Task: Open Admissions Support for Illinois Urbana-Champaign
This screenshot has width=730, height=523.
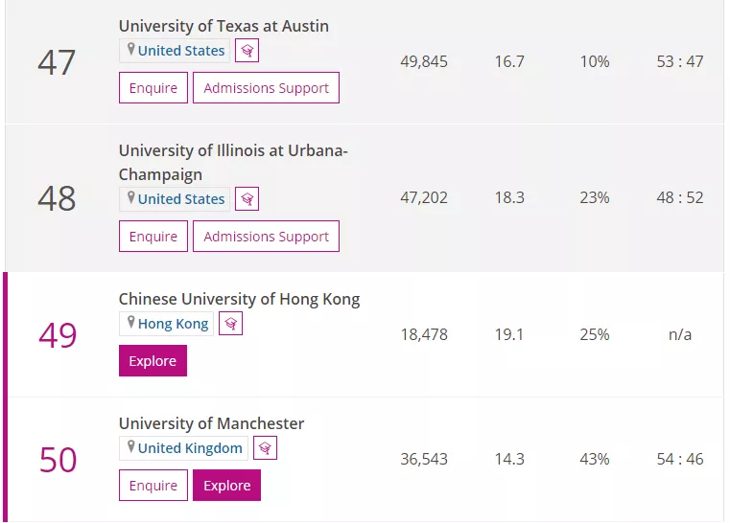Action: pos(266,237)
